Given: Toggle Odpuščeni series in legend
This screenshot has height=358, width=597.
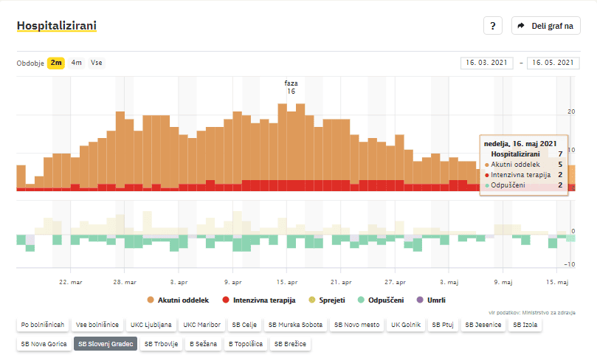Looking at the screenshot, I should tap(379, 300).
